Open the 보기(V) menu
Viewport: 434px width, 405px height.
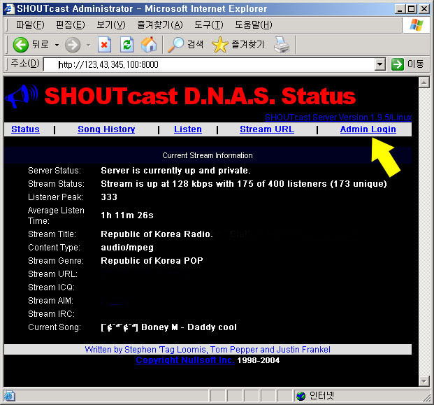pos(111,25)
